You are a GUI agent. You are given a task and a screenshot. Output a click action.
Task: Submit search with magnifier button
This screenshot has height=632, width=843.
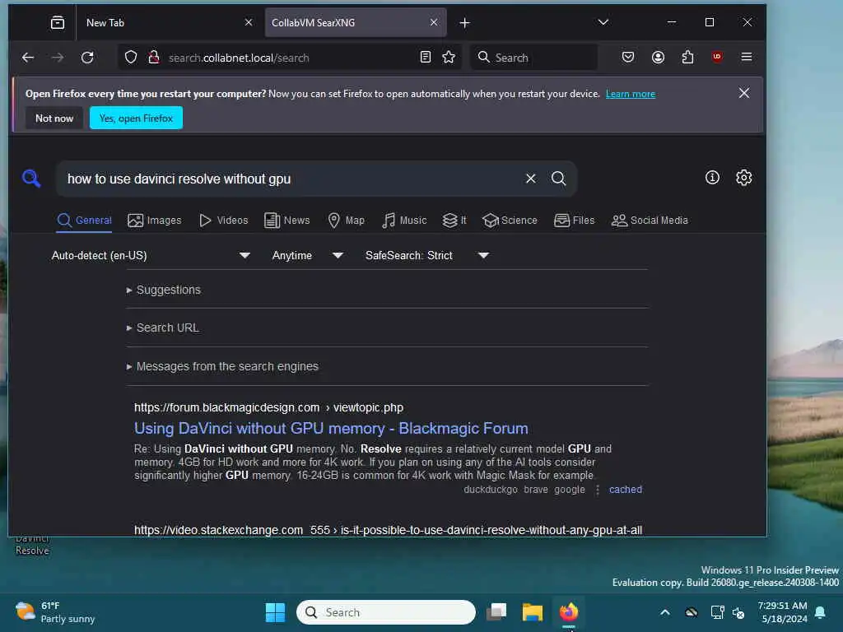click(559, 179)
